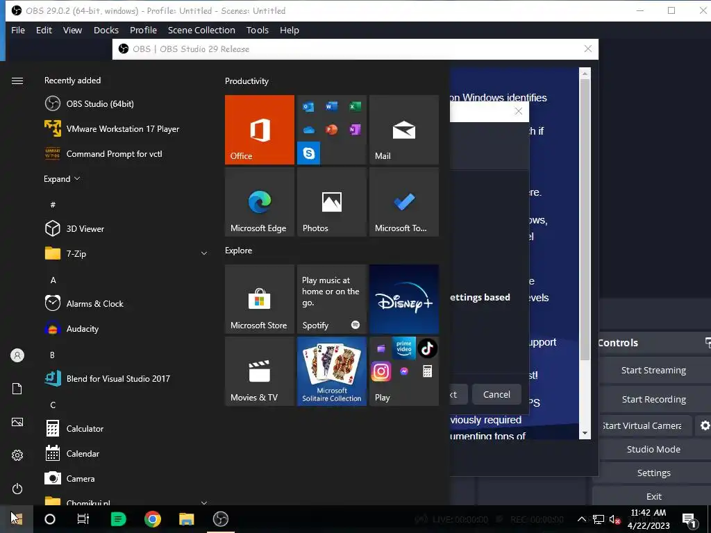Open Cortana search circle on taskbar

[x=50, y=519]
